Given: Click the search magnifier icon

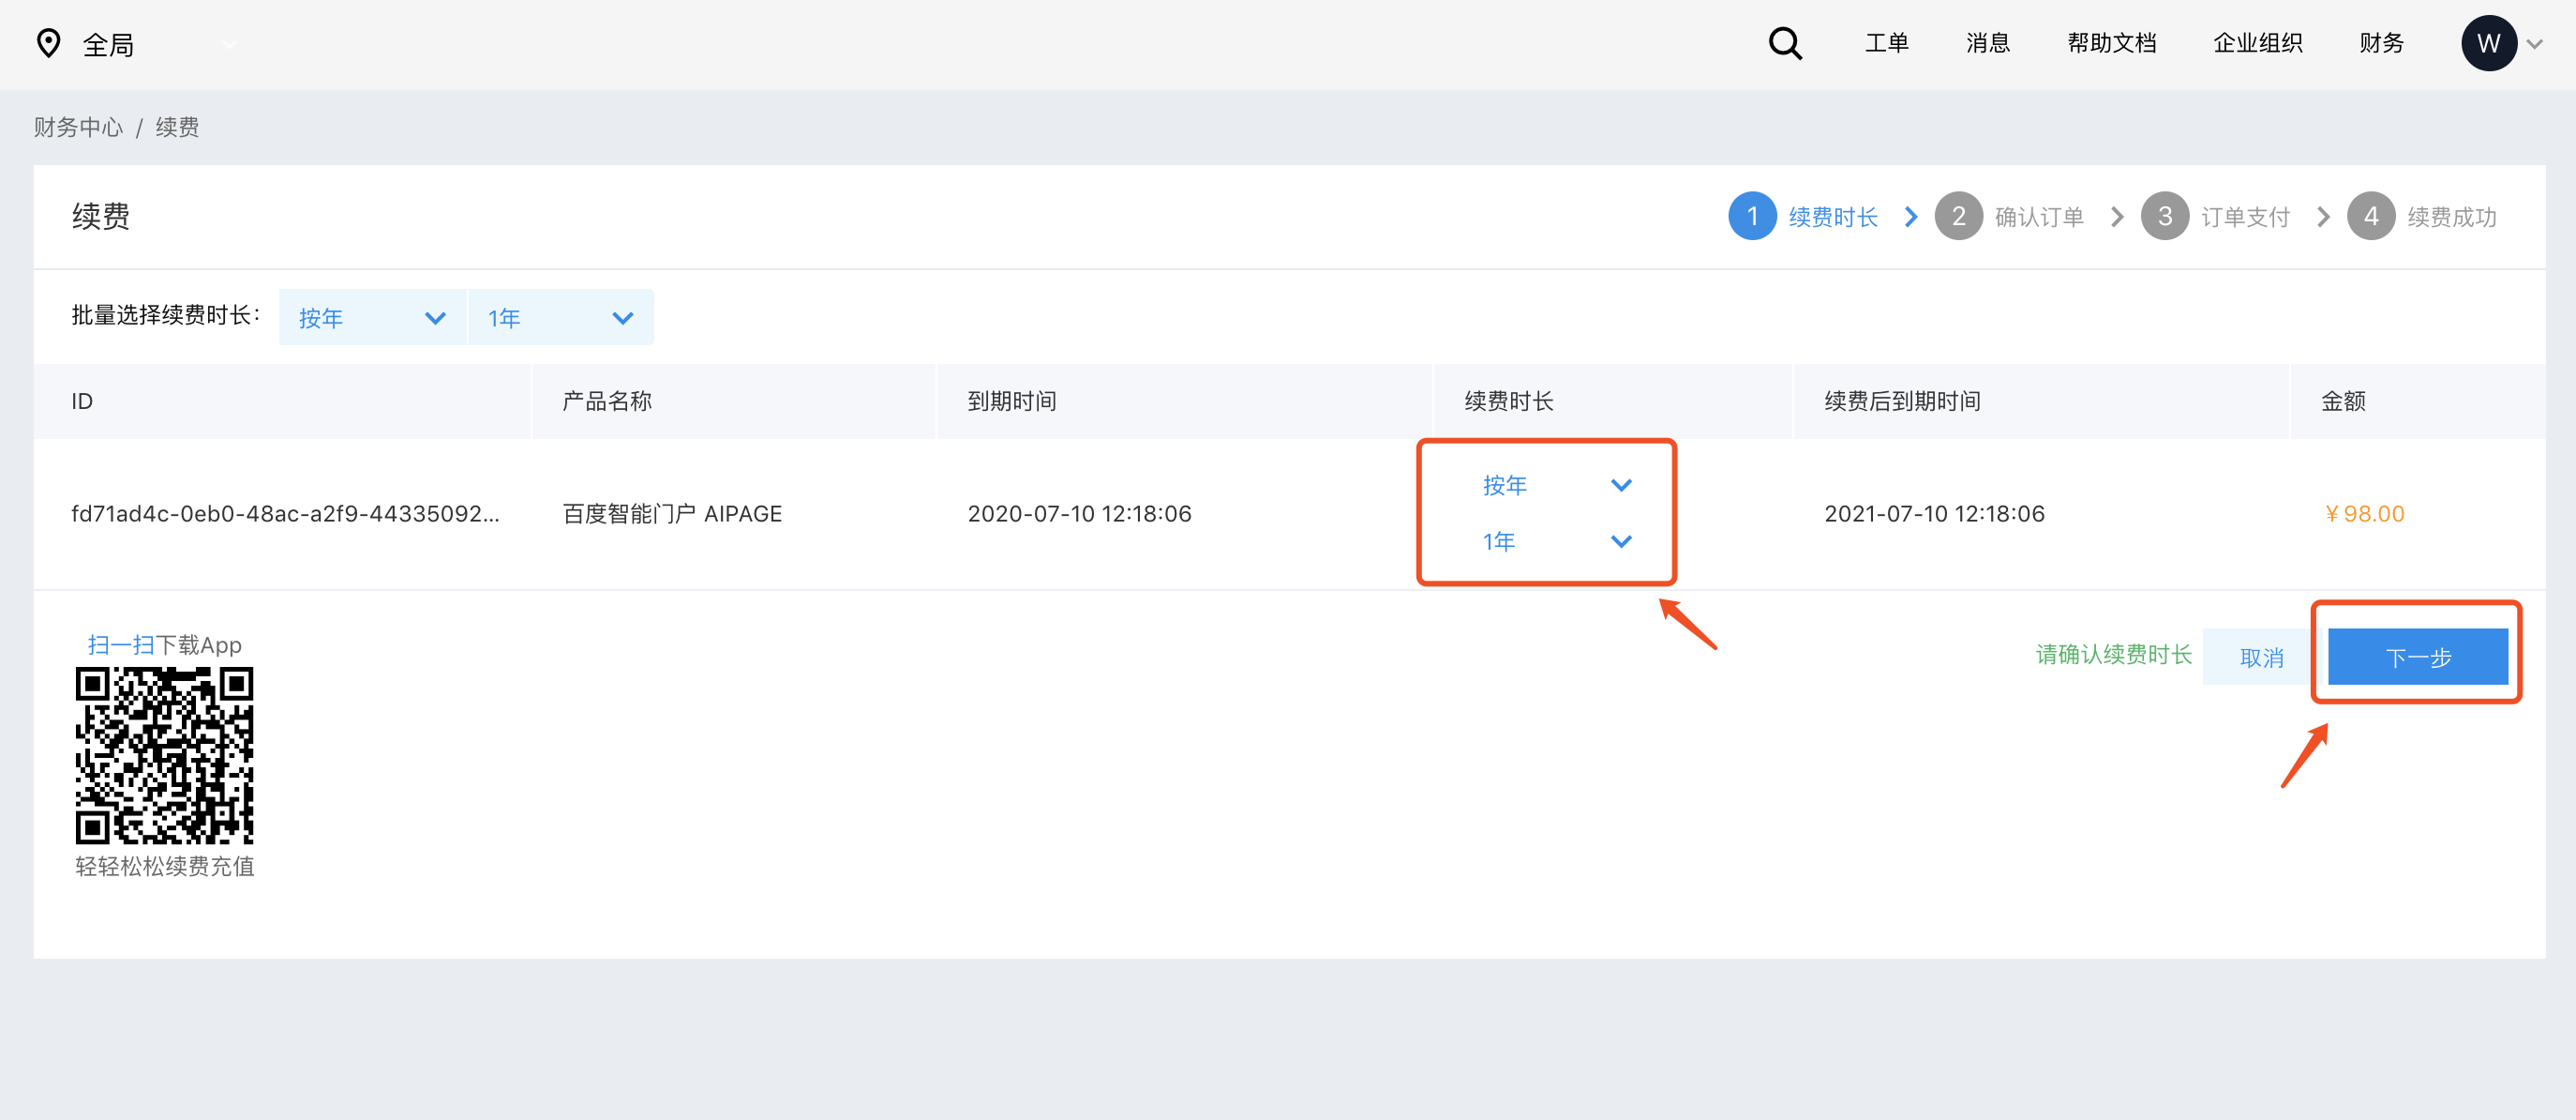Looking at the screenshot, I should [x=1784, y=43].
